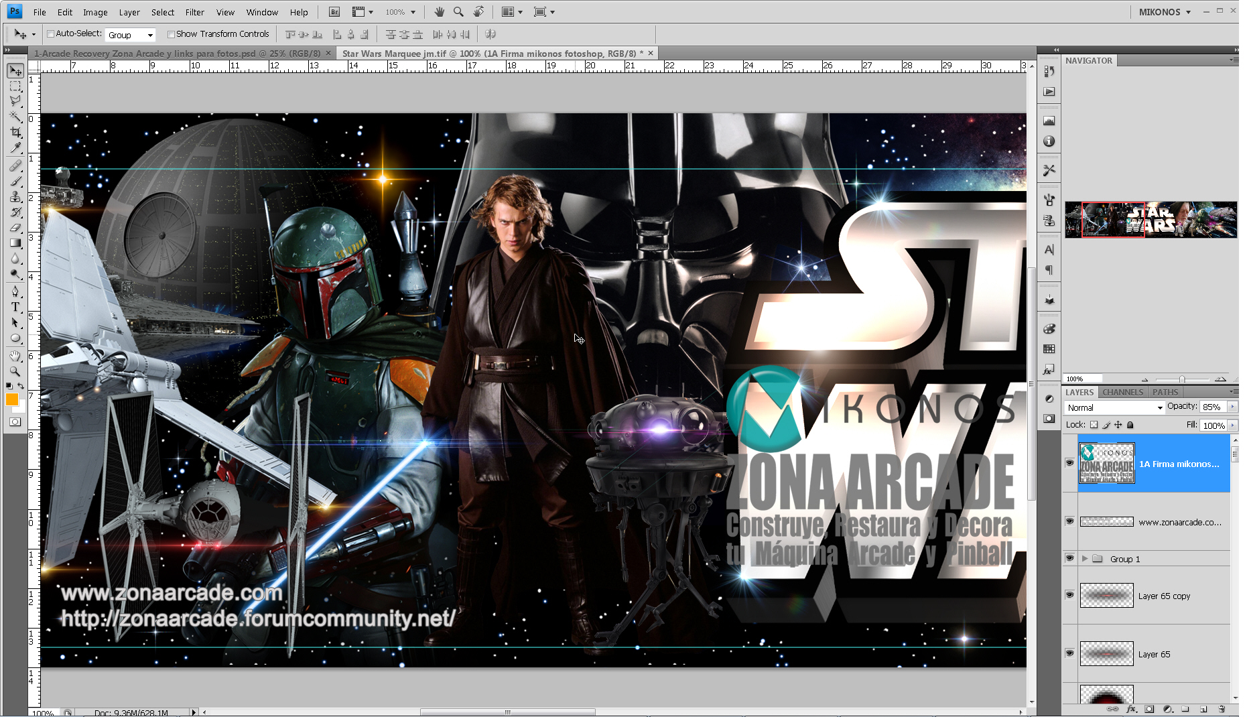Enable the Auto-Select checkbox
1245x721 pixels.
pos(50,34)
